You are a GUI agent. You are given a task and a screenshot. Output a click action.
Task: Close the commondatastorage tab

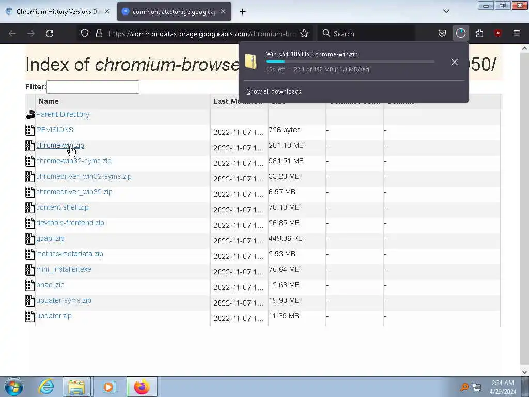click(223, 11)
